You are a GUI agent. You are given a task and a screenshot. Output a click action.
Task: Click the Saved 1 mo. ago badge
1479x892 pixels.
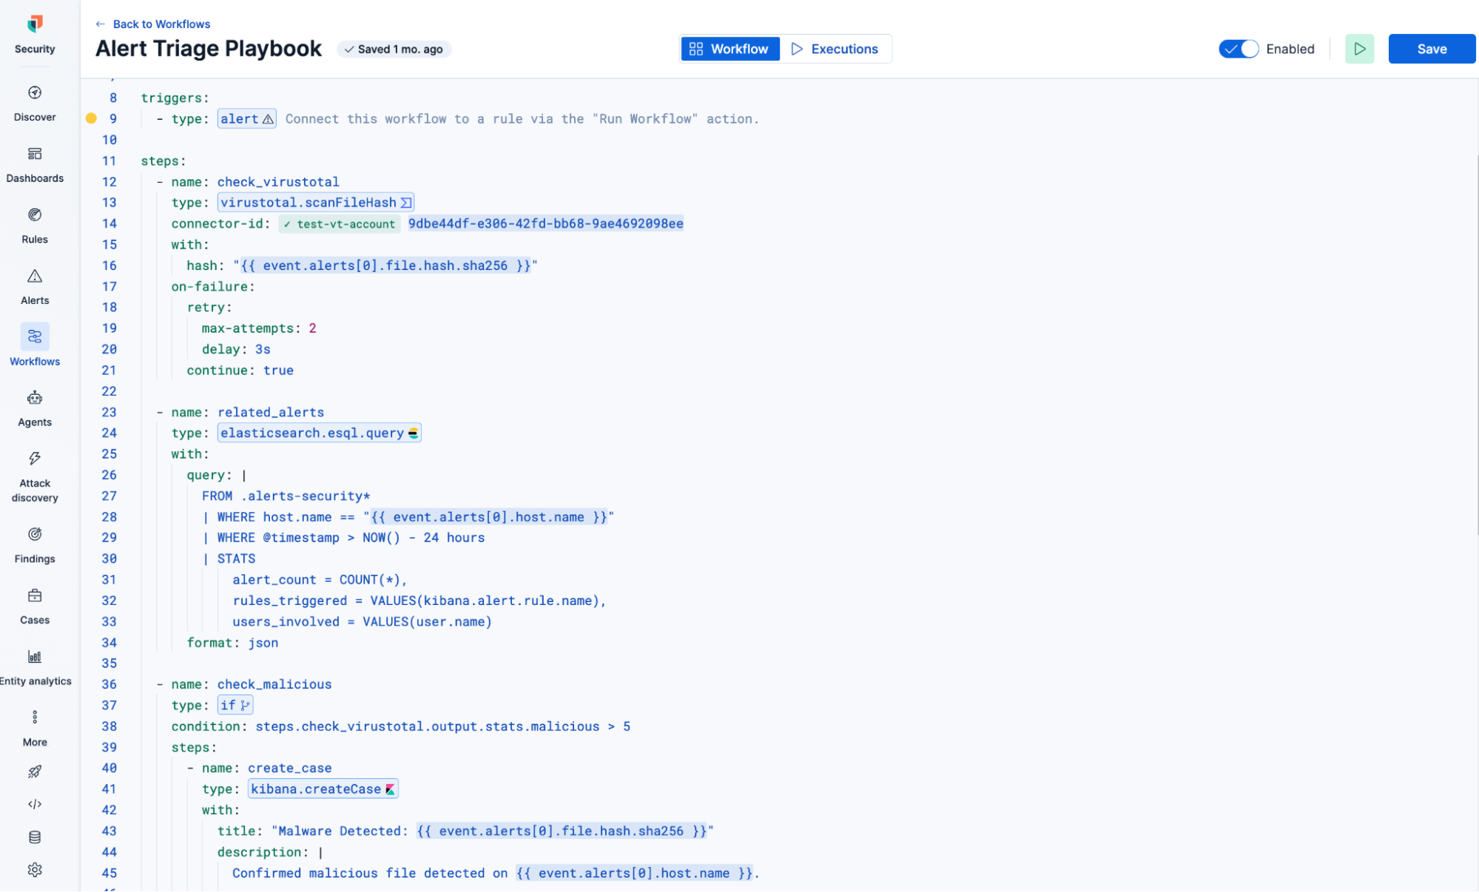tap(394, 49)
